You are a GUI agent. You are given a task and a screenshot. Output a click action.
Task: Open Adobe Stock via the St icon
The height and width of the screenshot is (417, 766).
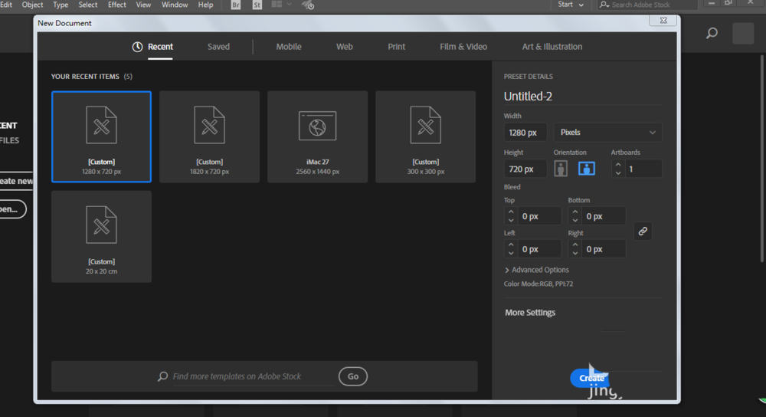tap(257, 5)
